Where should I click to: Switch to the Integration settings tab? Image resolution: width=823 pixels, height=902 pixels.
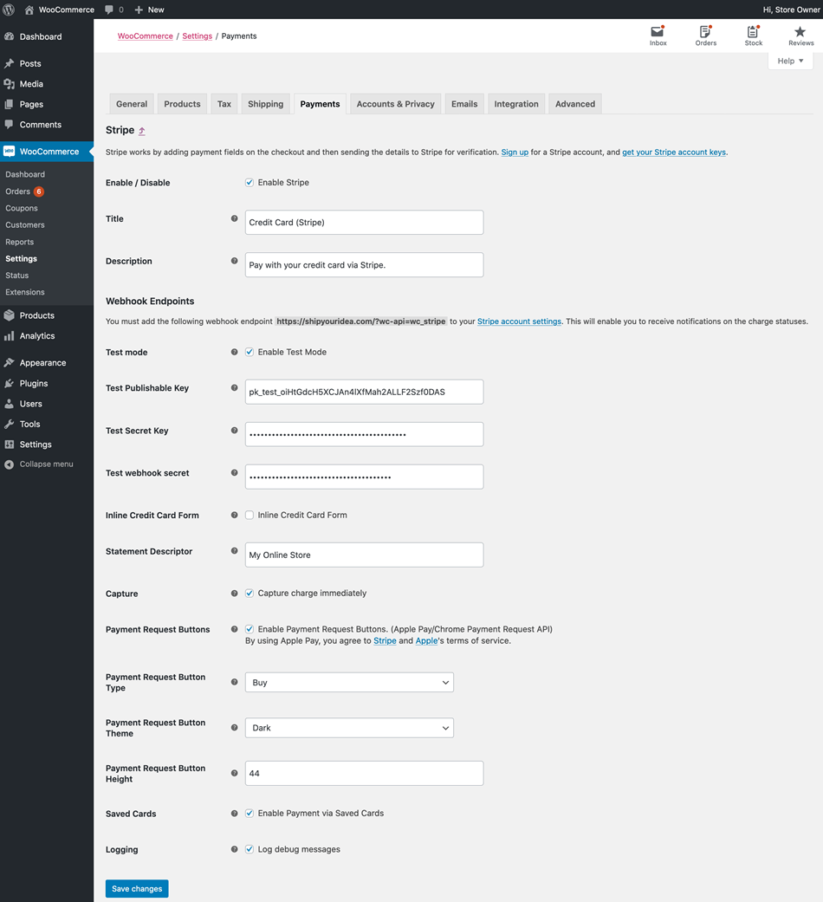(516, 104)
